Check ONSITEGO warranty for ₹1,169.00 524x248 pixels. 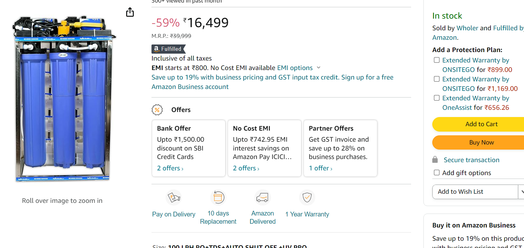click(437, 79)
